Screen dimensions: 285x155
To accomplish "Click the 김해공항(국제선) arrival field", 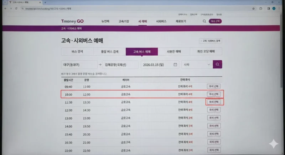I will 120,65.
